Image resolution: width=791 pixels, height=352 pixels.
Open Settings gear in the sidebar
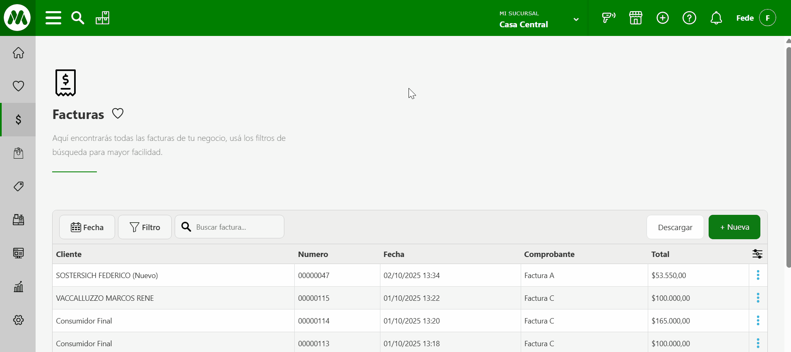(18, 320)
